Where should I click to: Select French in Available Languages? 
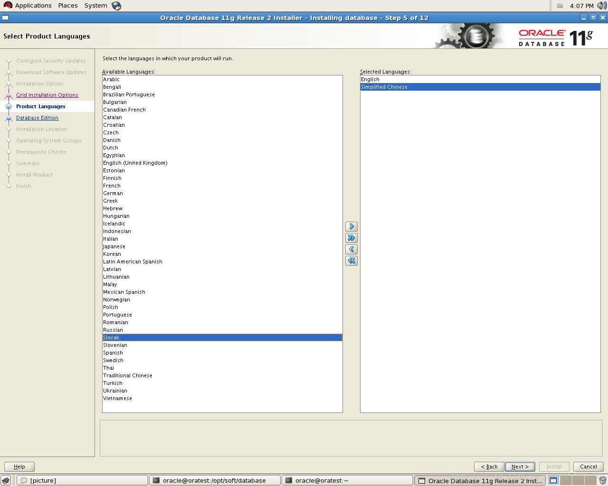(x=222, y=186)
